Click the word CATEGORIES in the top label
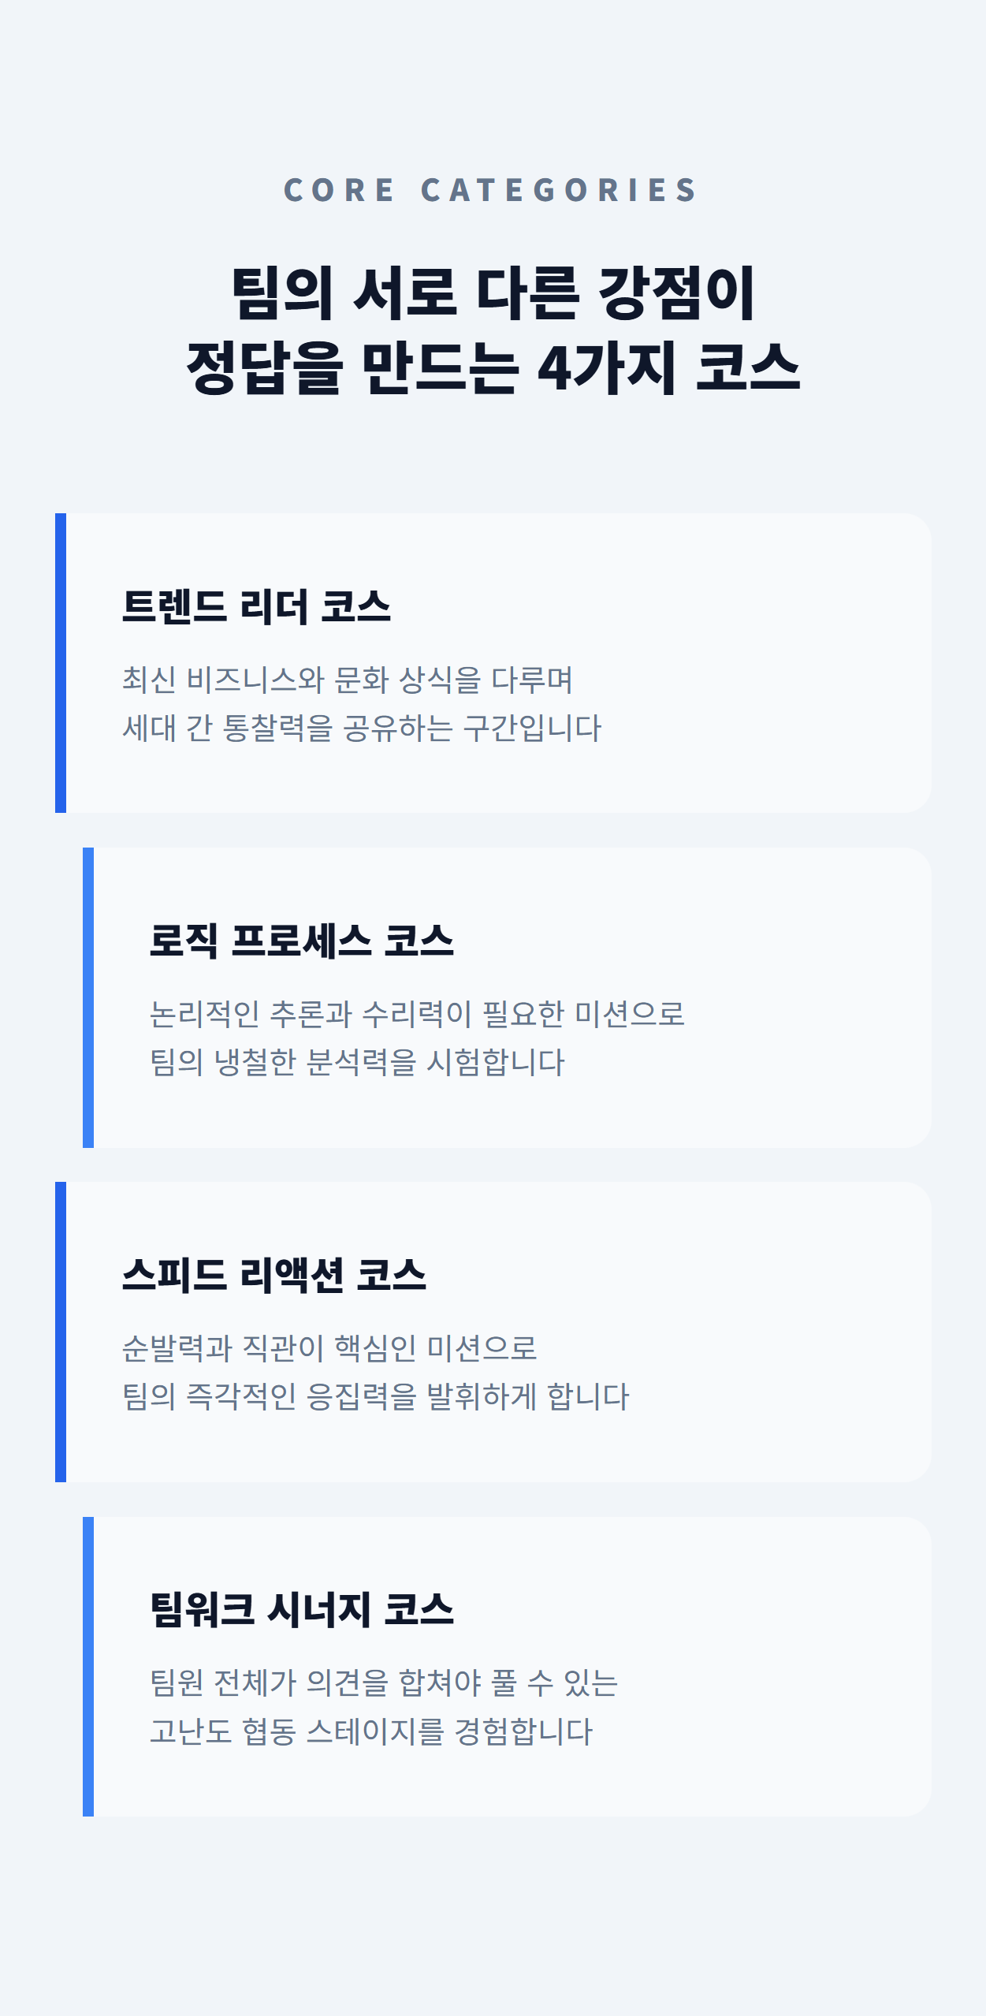Screen dimensions: 986x2016 559,190
